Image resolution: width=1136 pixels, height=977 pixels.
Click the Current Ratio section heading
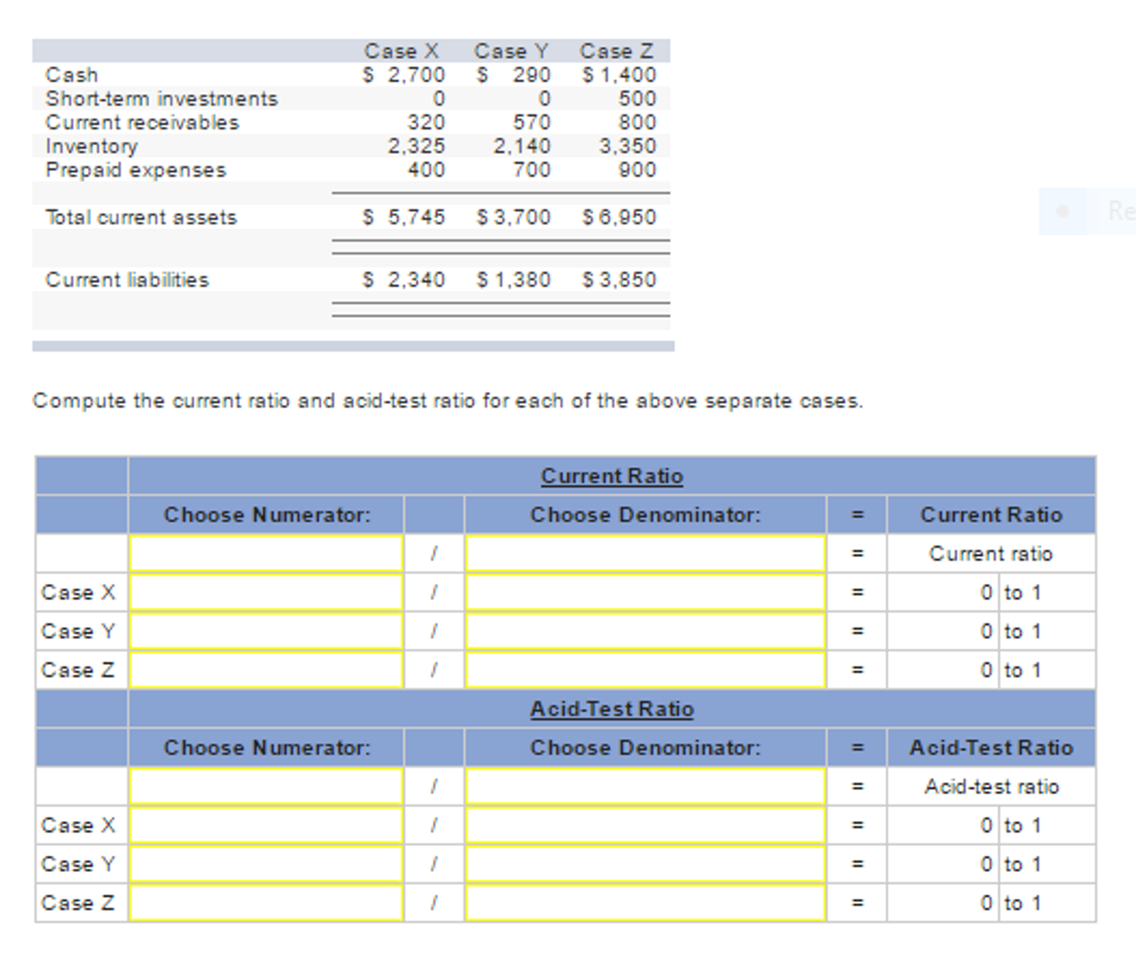[612, 476]
